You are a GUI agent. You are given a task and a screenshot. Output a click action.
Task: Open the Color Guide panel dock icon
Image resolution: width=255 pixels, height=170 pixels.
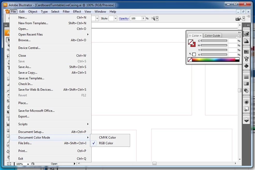click(x=246, y=41)
